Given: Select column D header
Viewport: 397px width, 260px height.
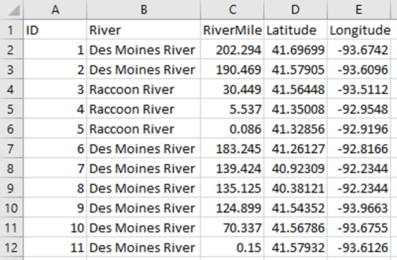Looking at the screenshot, I should click(296, 9).
